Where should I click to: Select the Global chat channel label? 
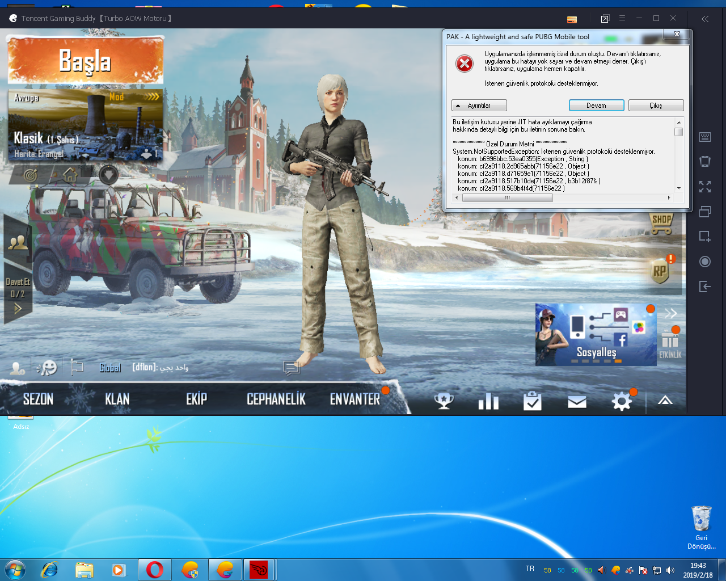click(110, 368)
